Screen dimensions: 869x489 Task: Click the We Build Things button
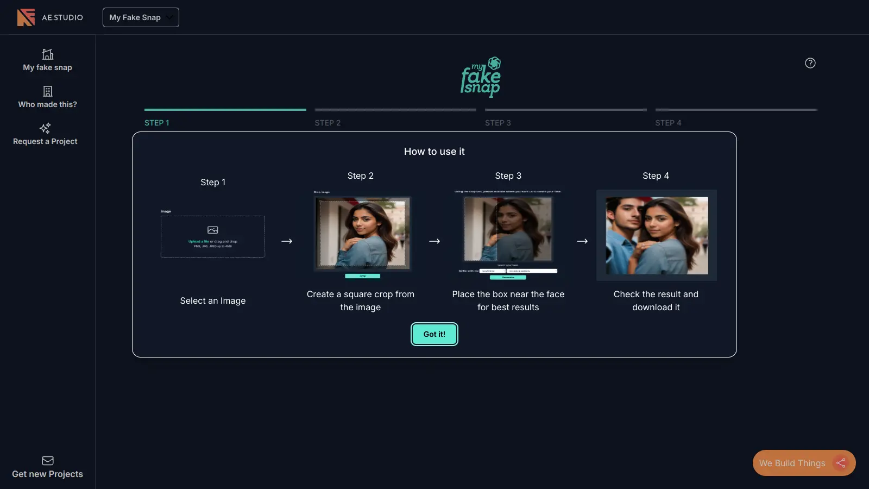tap(792, 463)
